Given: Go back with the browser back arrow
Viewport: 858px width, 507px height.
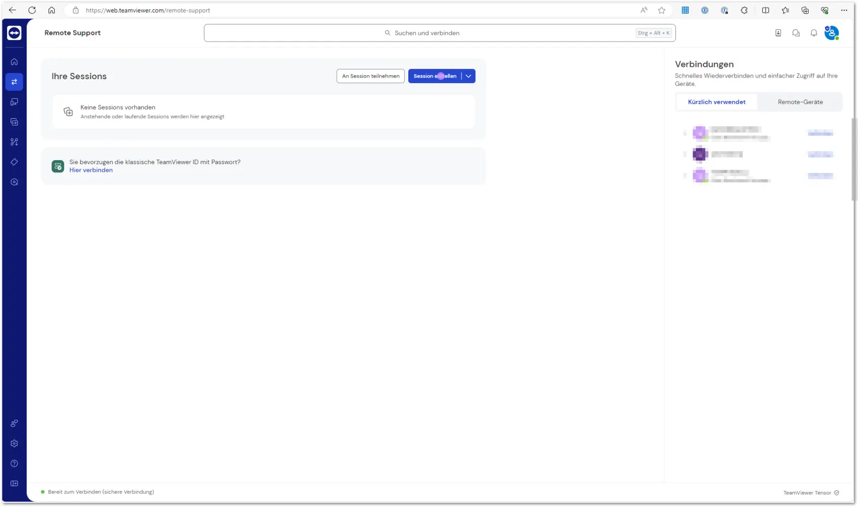Looking at the screenshot, I should (12, 10).
